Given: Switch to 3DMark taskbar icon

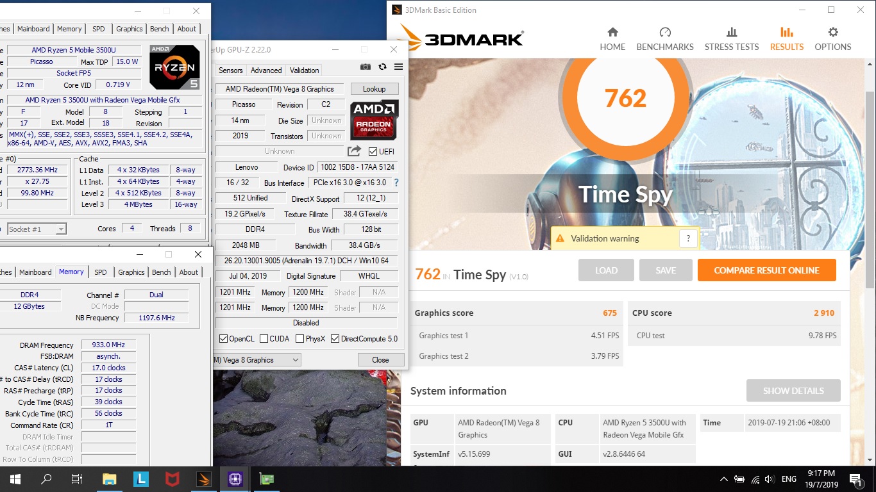Looking at the screenshot, I should (203, 479).
